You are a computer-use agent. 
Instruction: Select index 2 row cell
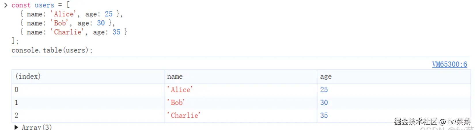coord(16,115)
